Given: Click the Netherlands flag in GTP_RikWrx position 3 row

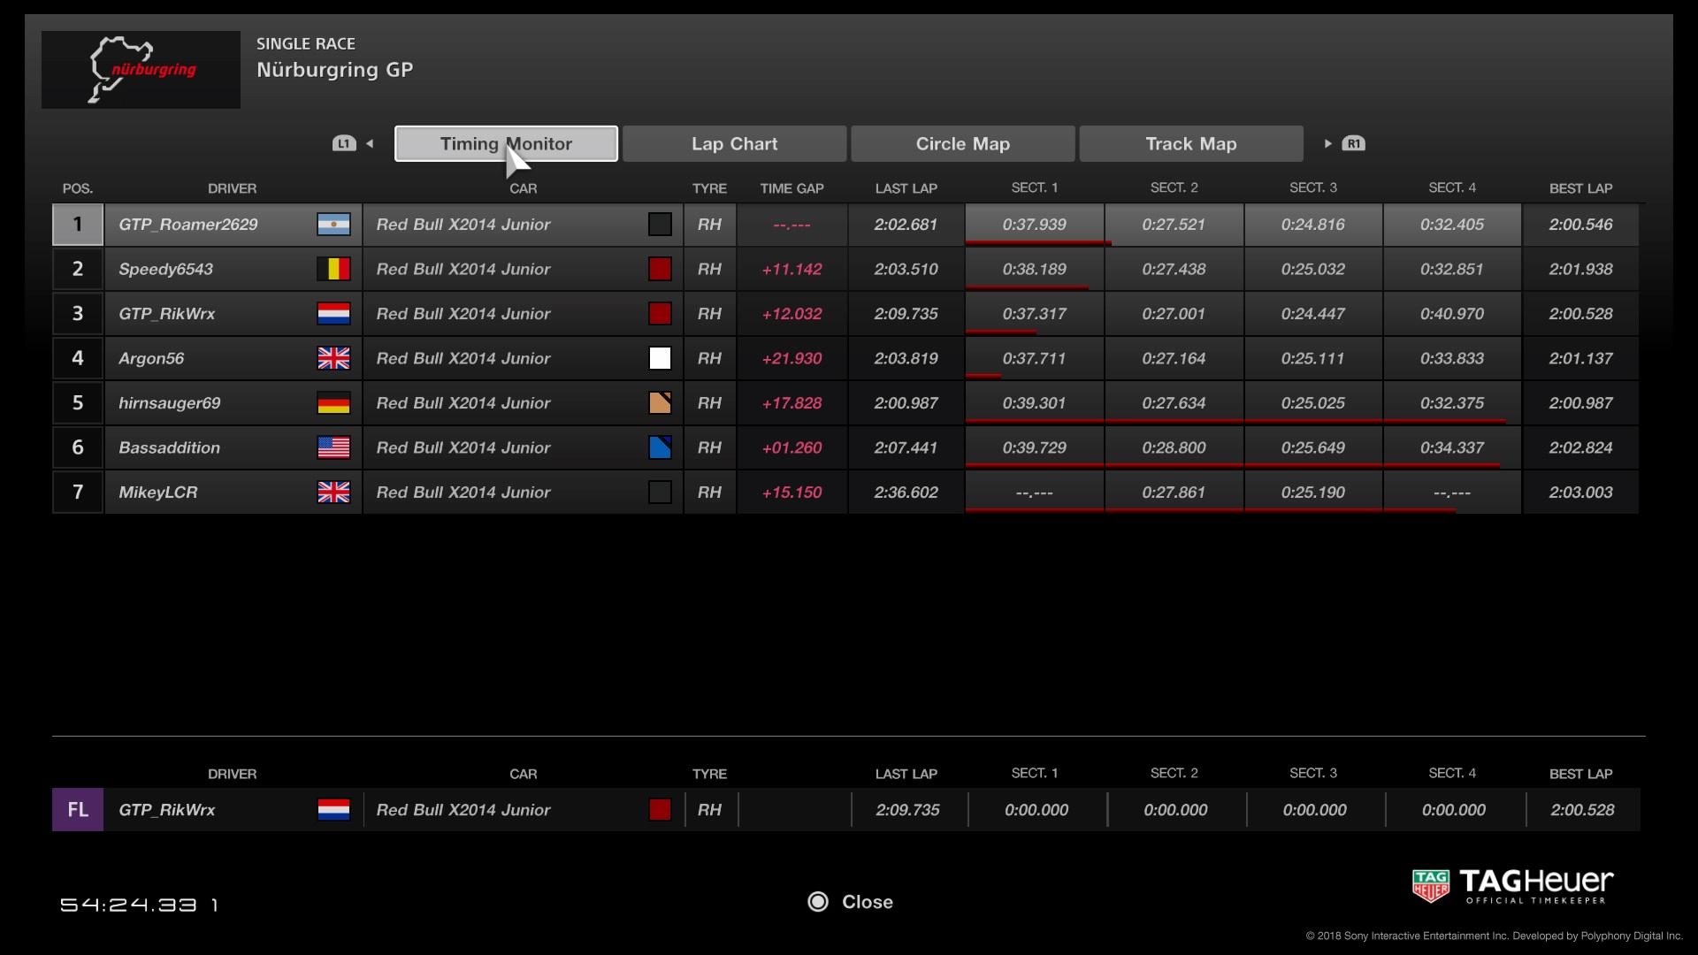Looking at the screenshot, I should point(333,314).
